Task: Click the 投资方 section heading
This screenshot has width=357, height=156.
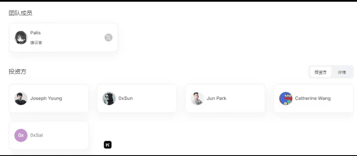Action: click(x=17, y=72)
